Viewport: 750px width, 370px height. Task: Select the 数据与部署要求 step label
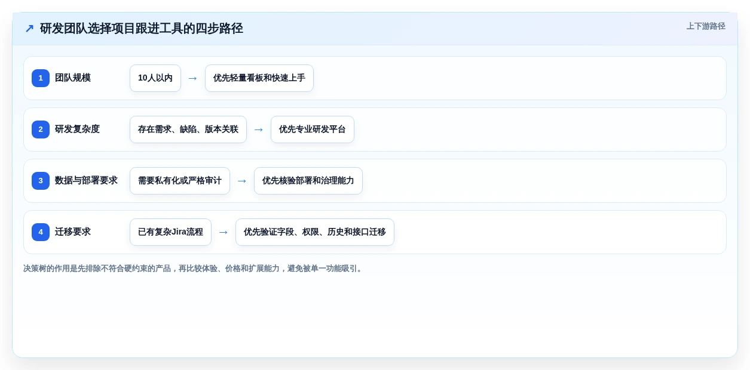tap(86, 181)
